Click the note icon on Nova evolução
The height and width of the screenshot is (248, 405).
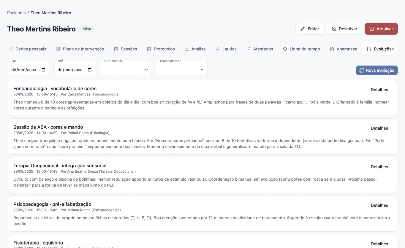point(362,70)
